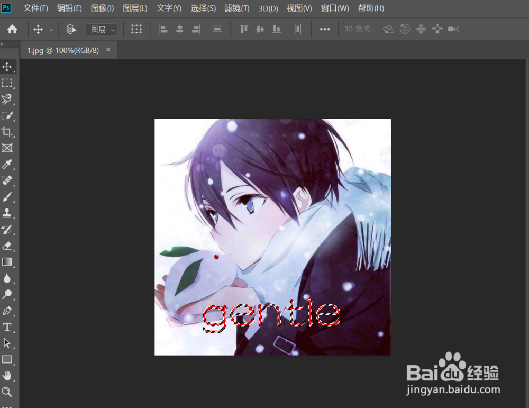Toggle the auto-select layers icon
This screenshot has width=529, height=408.
71,29
